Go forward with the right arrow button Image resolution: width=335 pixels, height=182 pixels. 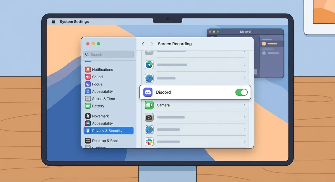point(152,44)
